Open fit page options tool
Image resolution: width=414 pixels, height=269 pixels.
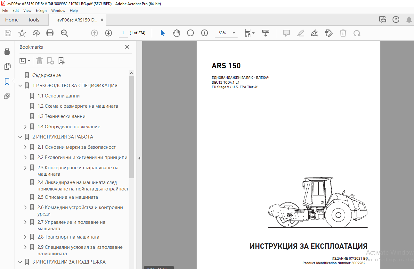click(249, 33)
